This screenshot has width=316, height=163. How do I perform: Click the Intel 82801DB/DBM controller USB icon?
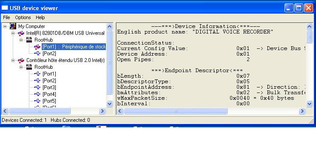click(21, 33)
